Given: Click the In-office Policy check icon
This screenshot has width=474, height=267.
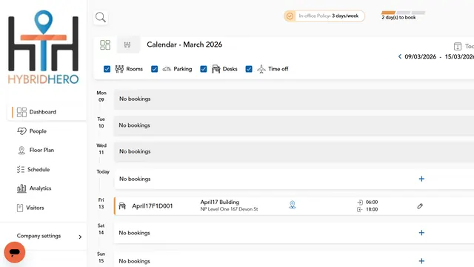Looking at the screenshot, I should (290, 16).
